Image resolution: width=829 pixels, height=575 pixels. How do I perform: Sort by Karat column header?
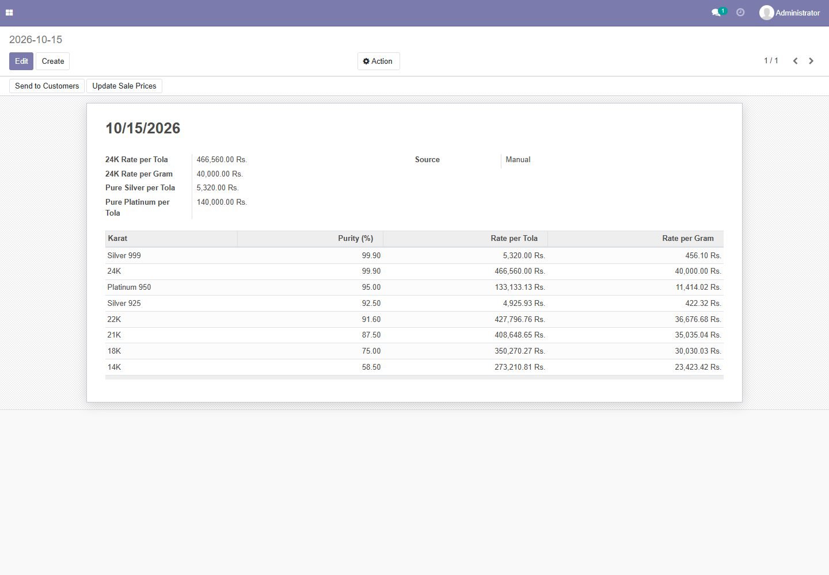(171, 239)
